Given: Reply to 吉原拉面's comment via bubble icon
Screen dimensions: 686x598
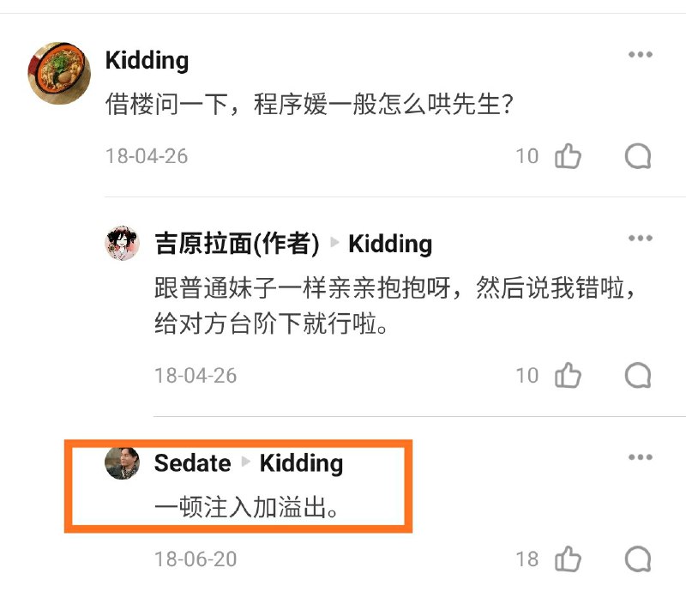Looking at the screenshot, I should coord(638,375).
